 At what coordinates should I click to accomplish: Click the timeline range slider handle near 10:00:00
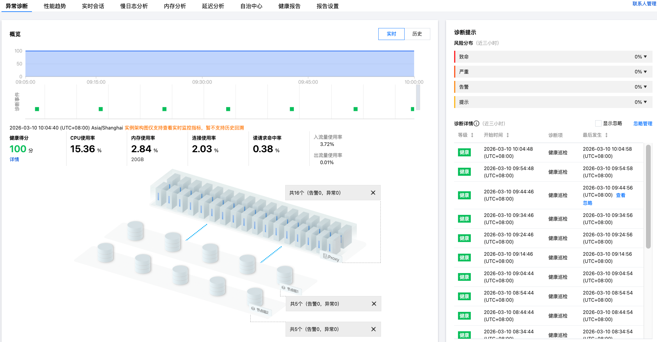(x=418, y=97)
